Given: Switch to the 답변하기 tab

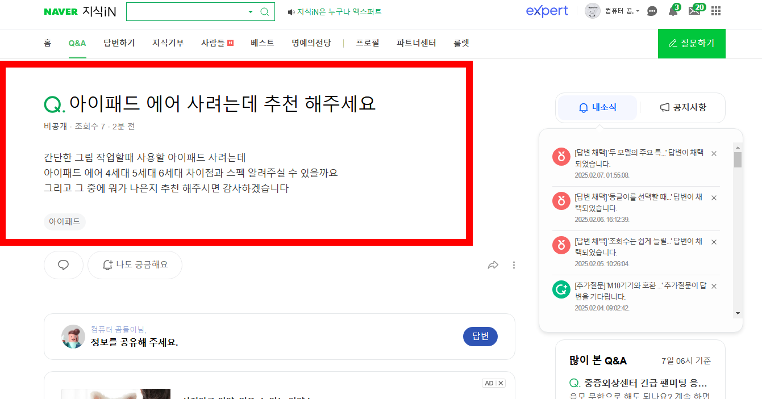Looking at the screenshot, I should 119,43.
